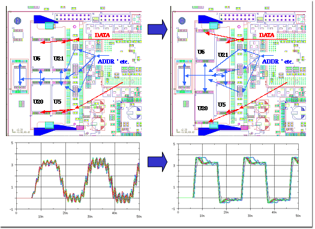
Task: Click the lower blue arrow between waveform plots
Action: [157, 162]
